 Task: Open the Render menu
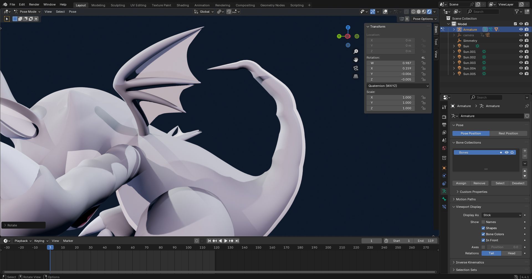point(34,4)
